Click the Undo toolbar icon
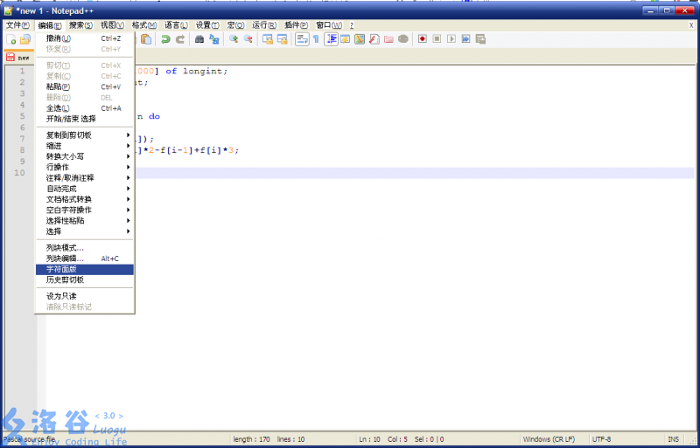 point(164,39)
